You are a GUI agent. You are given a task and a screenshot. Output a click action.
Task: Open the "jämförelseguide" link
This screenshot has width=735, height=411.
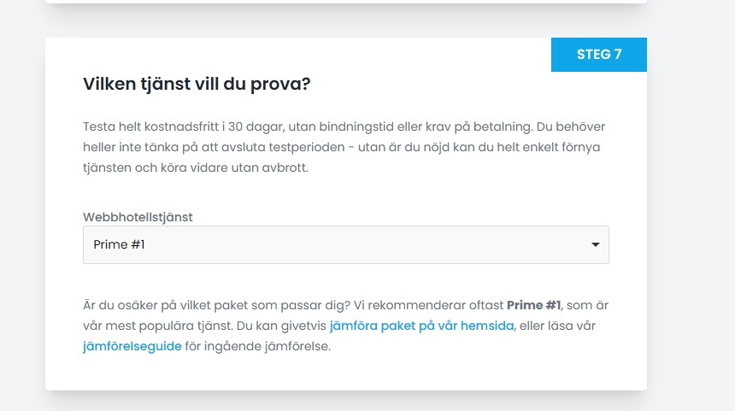pos(132,347)
